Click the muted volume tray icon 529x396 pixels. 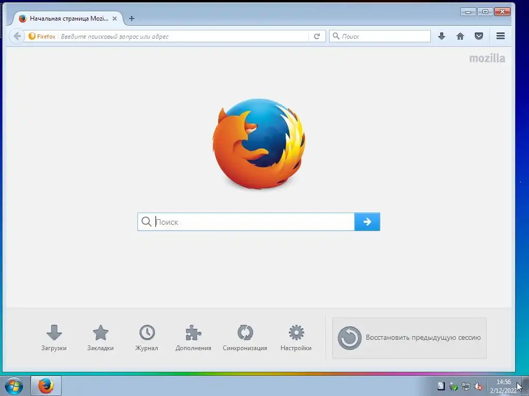tap(478, 387)
